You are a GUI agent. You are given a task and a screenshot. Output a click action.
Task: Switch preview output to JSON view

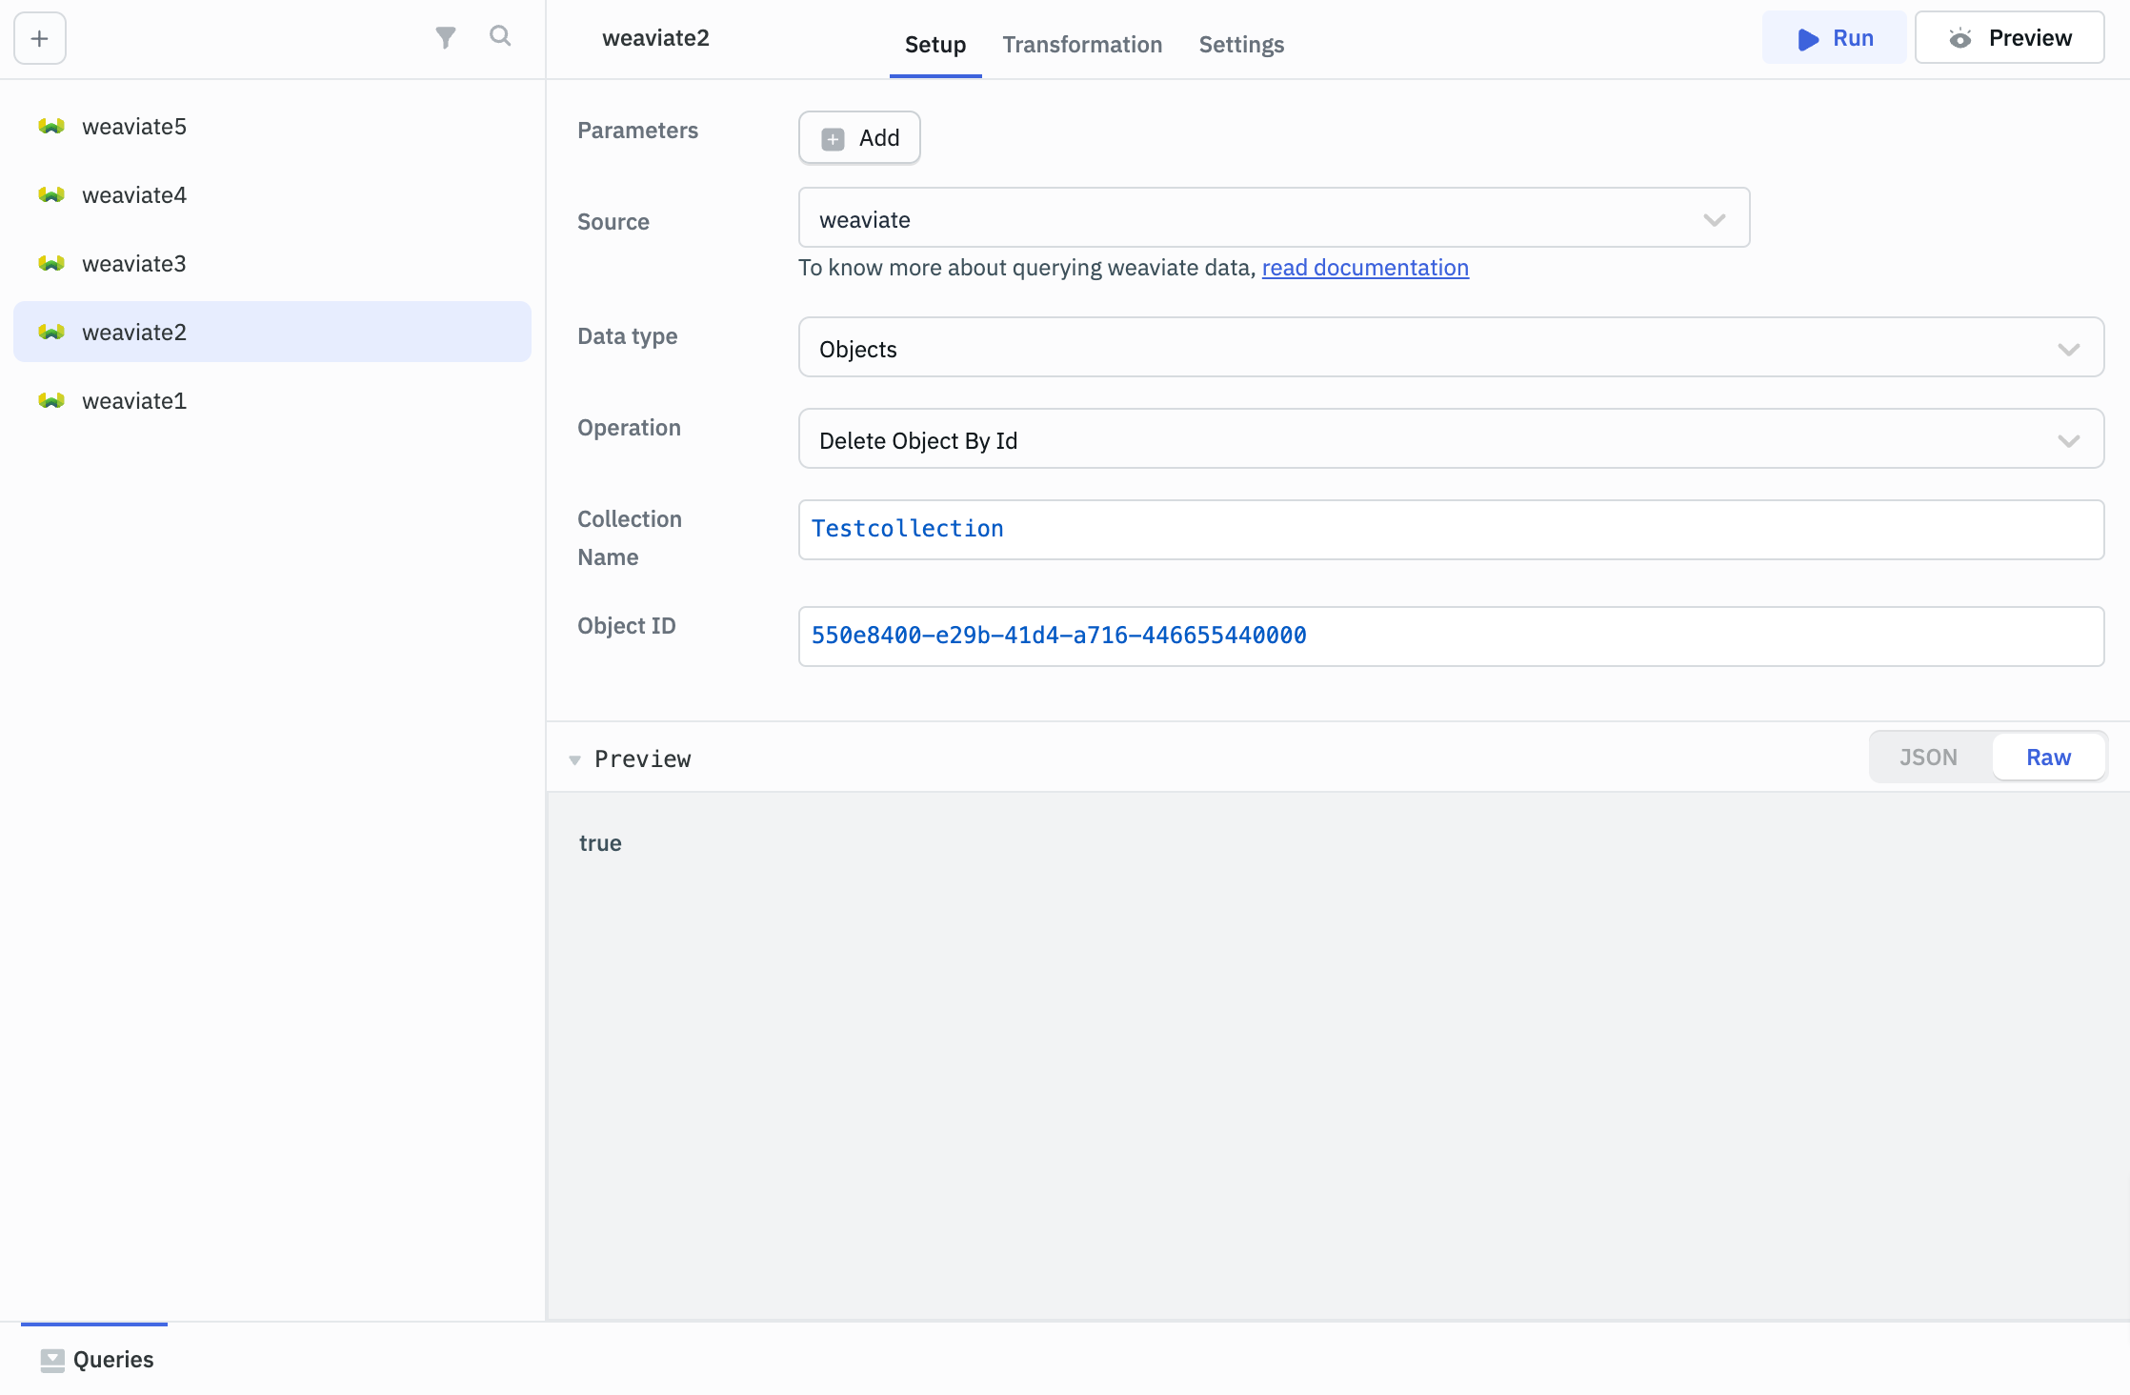tap(1927, 757)
